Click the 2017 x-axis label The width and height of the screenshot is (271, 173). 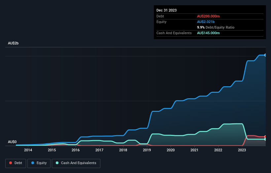[99, 150]
